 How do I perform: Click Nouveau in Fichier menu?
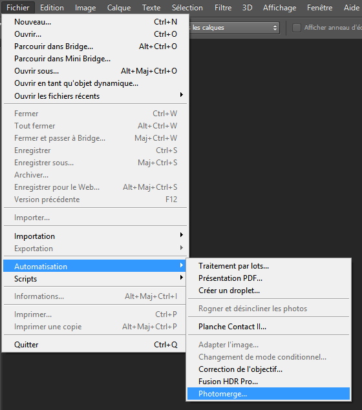pyautogui.click(x=95, y=22)
